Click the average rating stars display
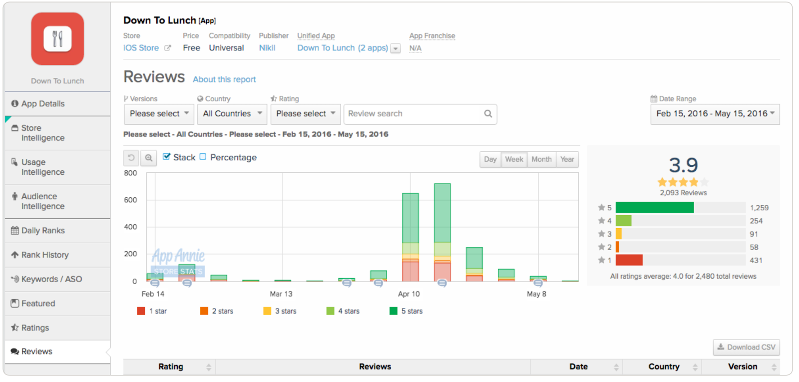This screenshot has height=382, width=799. 683,182
